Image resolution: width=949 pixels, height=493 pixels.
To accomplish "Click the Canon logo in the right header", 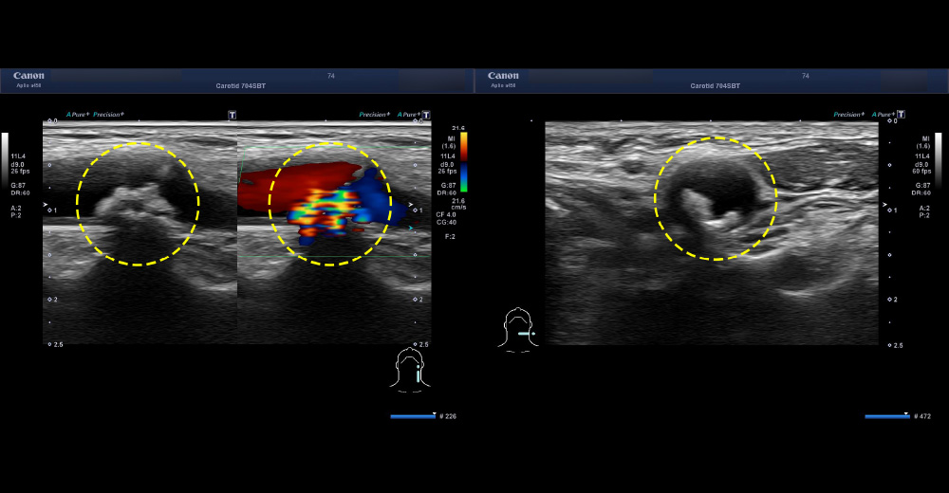I will [x=503, y=76].
